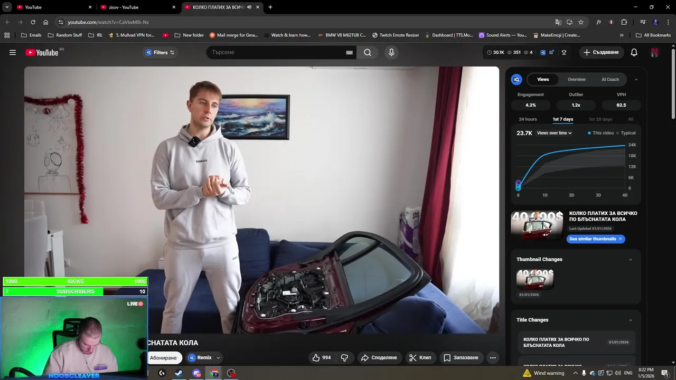Image resolution: width=676 pixels, height=380 pixels.
Task: Click the views over time chart
Action: click(572, 166)
